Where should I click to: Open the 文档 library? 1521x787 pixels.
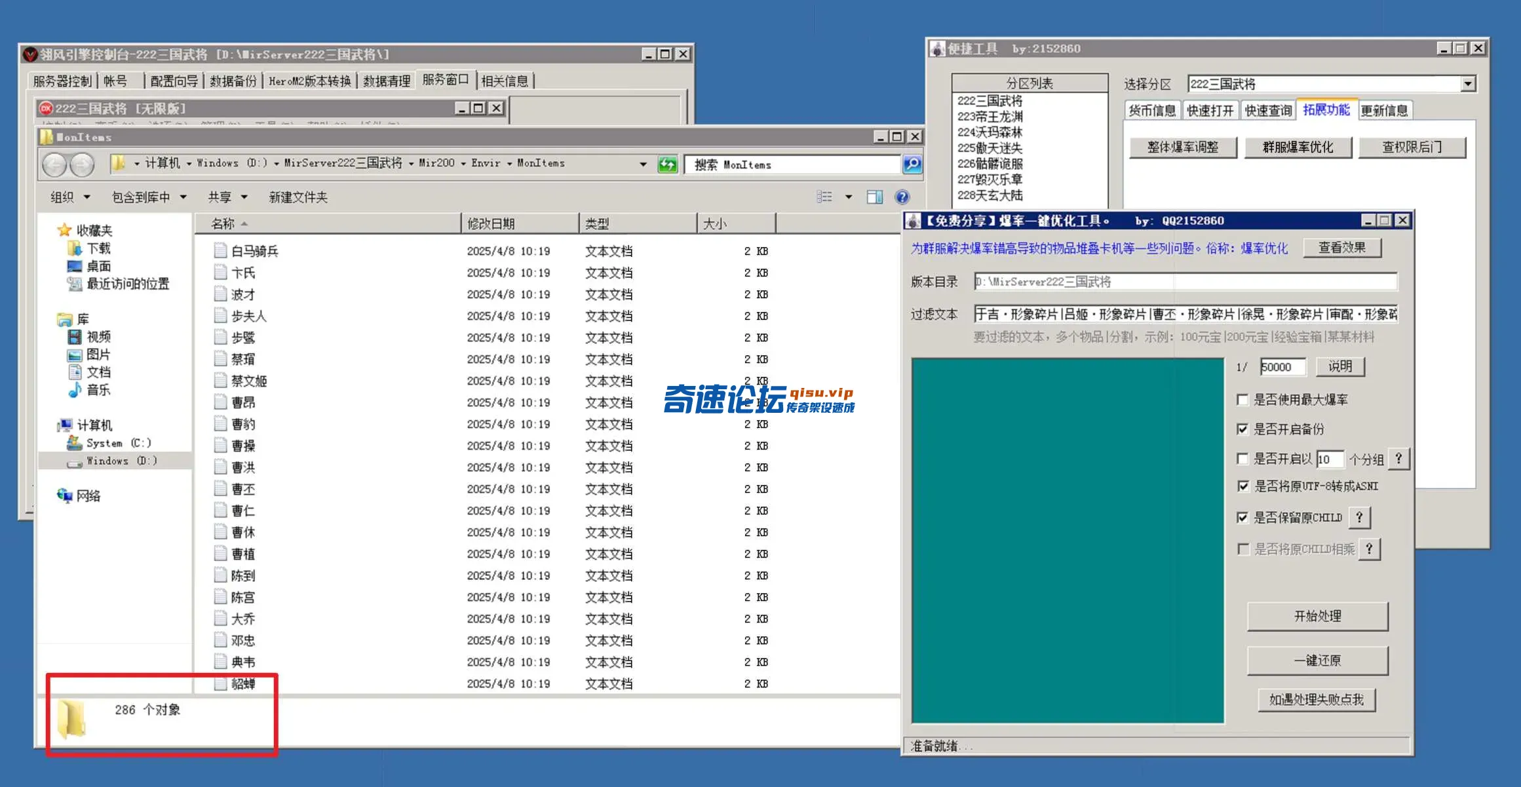click(x=90, y=372)
